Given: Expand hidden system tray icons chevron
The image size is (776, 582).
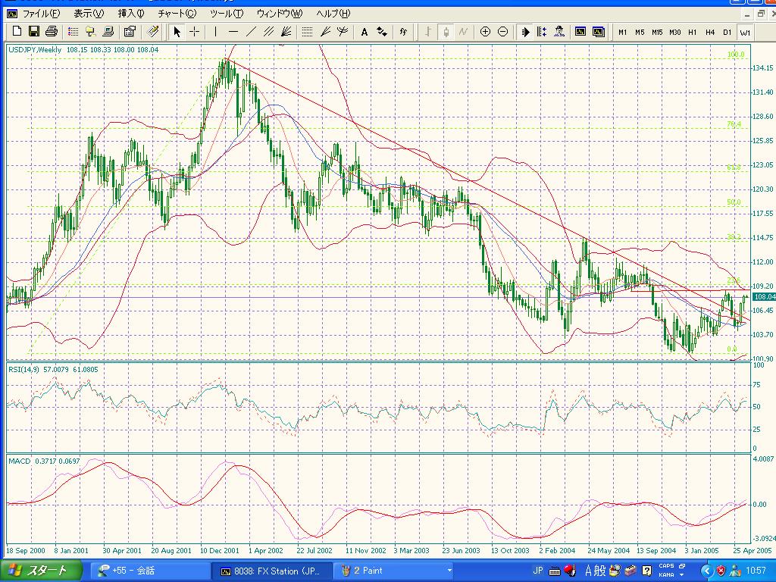Looking at the screenshot, I should click(706, 570).
